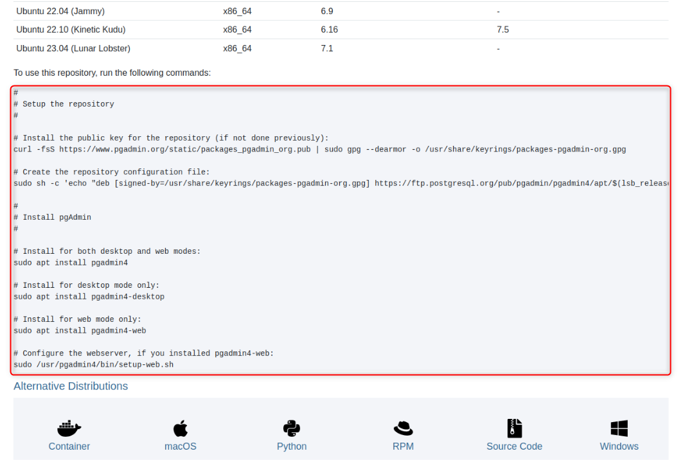Image resolution: width=685 pixels, height=469 pixels.
Task: Click '# Install the public key' comment line
Action: click(171, 138)
